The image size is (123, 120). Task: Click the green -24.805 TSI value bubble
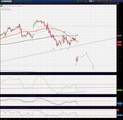120,90
